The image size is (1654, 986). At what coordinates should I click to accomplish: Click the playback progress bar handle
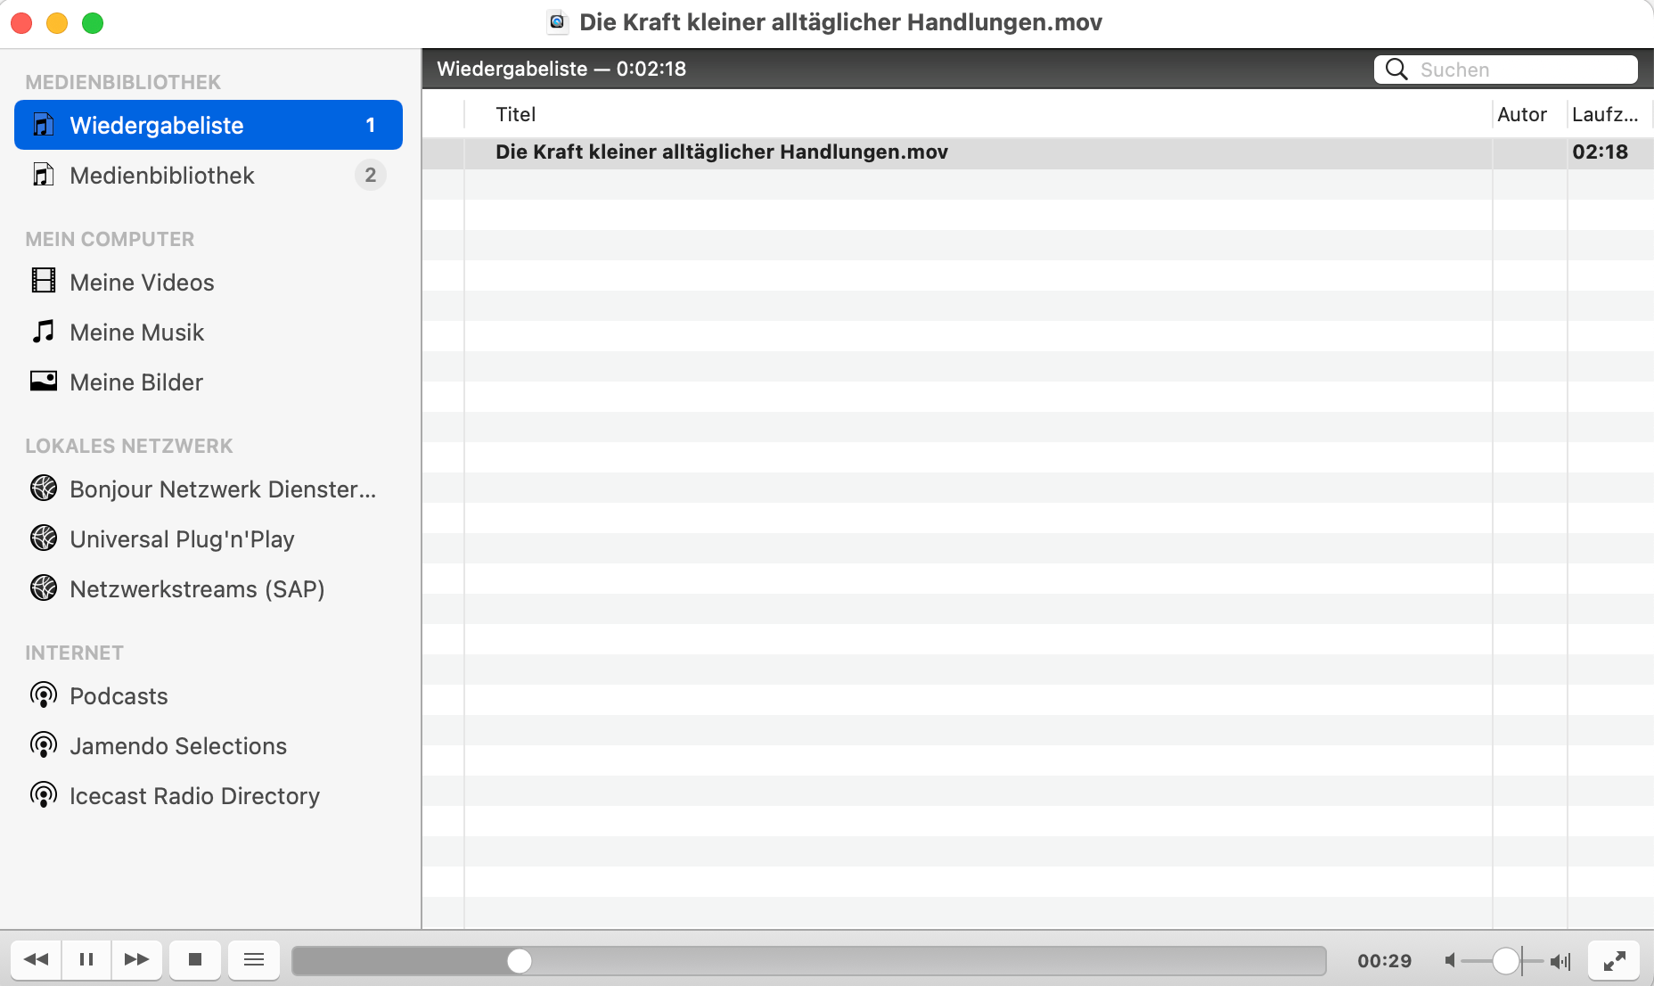520,960
